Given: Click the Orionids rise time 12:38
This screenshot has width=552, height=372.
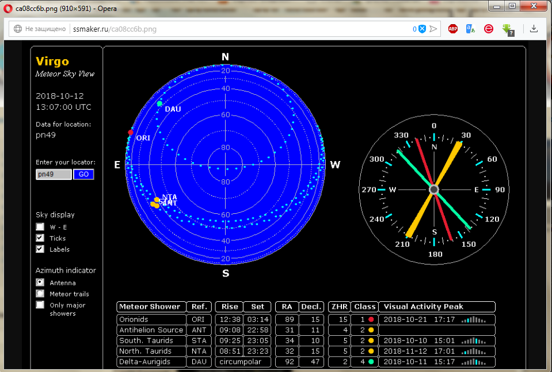Looking at the screenshot, I should click(x=230, y=320).
